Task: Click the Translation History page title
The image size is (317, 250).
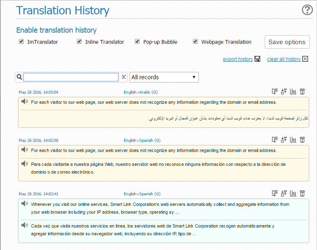Action: (x=63, y=10)
